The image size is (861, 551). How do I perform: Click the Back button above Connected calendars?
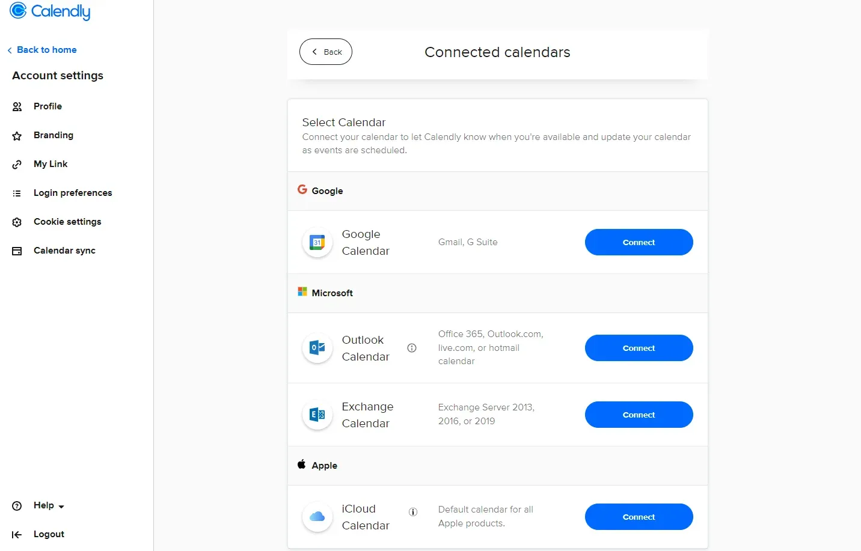pos(325,52)
